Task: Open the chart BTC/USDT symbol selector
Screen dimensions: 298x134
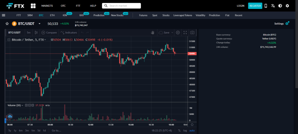Action: click(x=15, y=32)
